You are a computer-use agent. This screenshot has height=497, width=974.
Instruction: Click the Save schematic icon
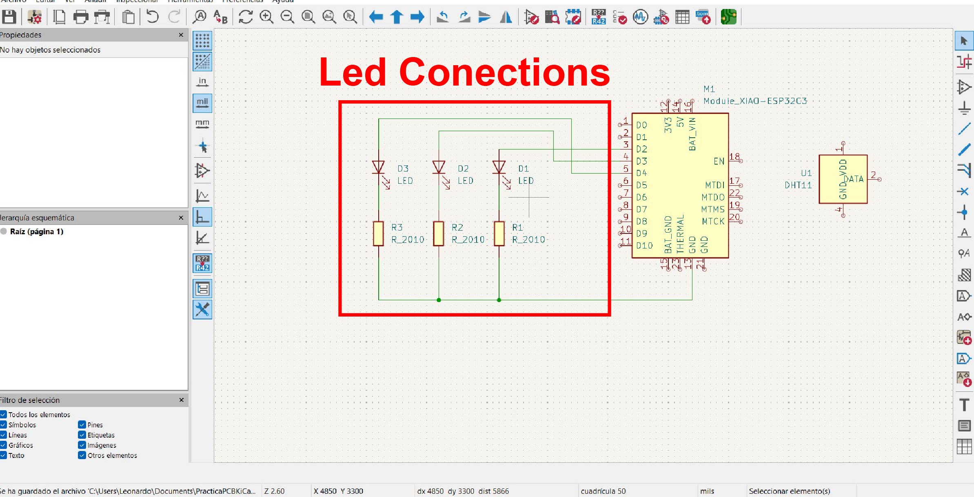(x=9, y=17)
